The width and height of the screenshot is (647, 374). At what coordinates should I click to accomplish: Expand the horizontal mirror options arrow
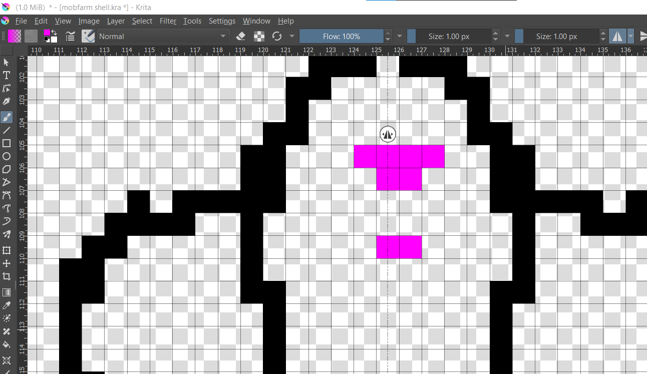click(x=630, y=36)
